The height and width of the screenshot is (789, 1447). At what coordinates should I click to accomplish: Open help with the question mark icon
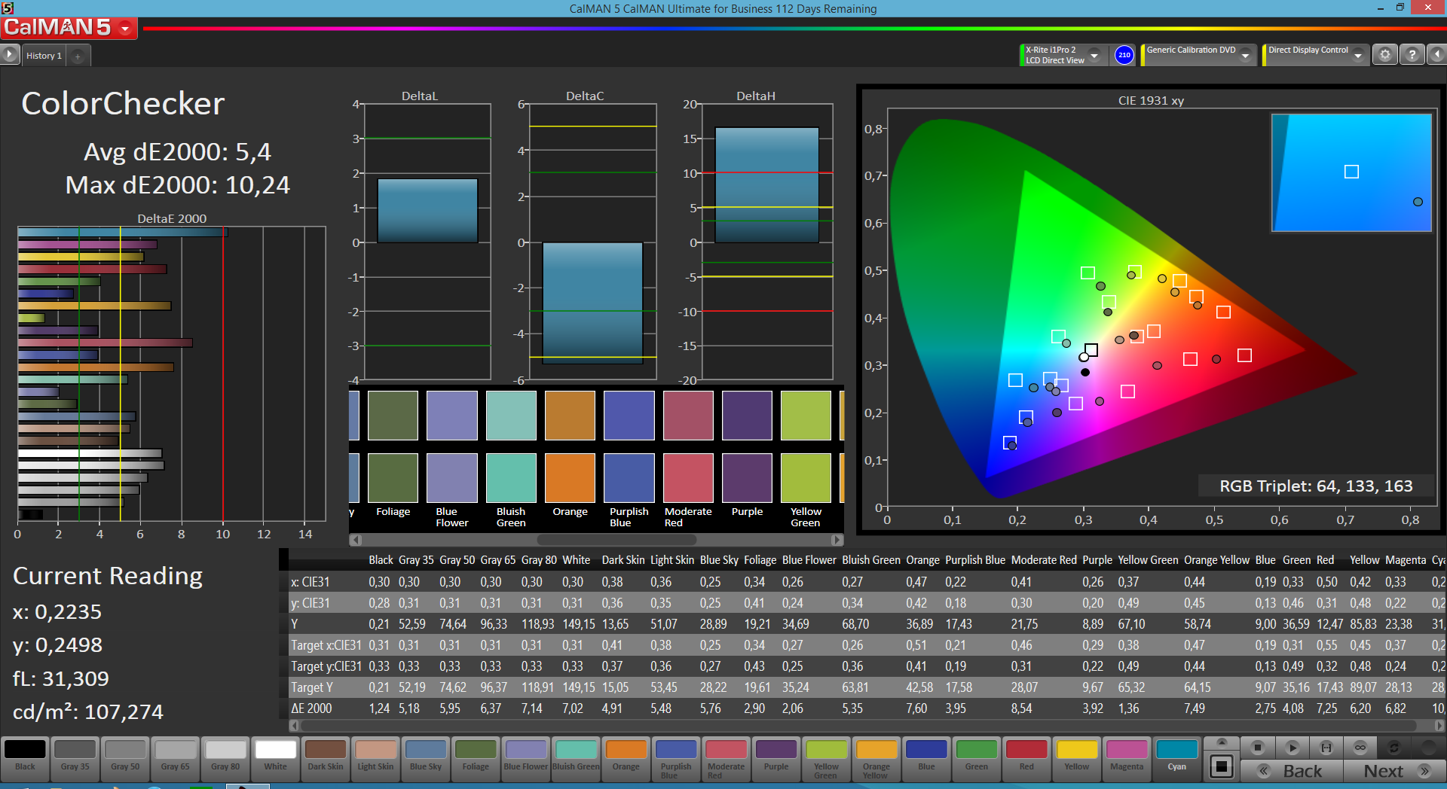1412,55
